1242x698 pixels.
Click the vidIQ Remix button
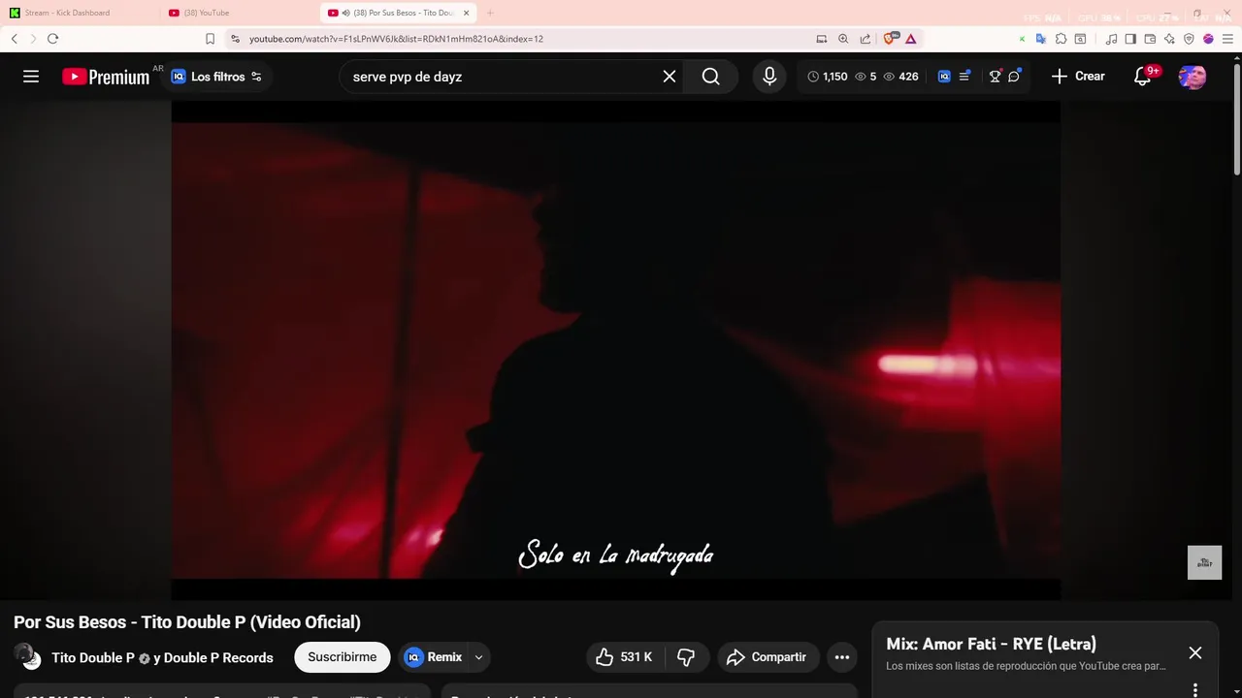(x=434, y=657)
